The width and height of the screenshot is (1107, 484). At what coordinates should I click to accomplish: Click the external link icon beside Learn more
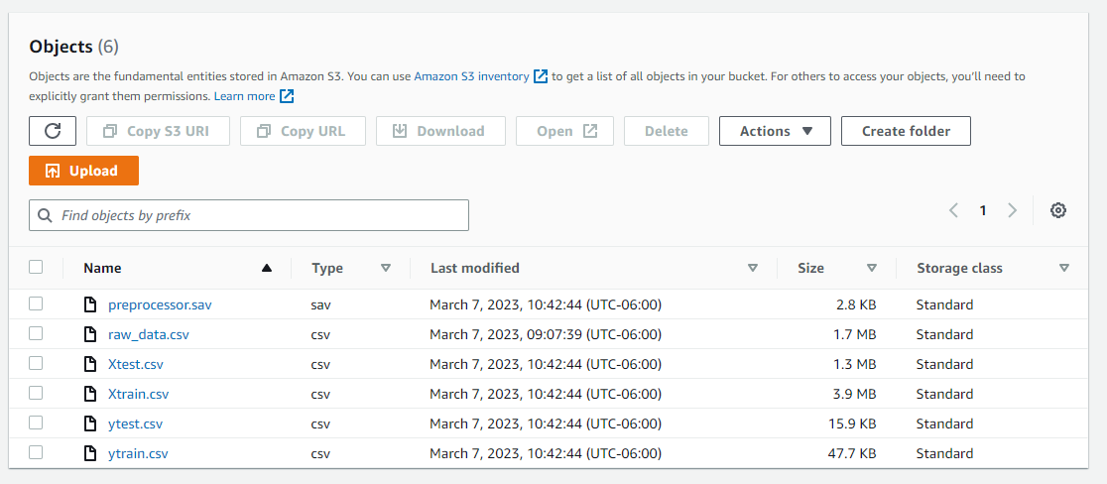pyautogui.click(x=287, y=96)
